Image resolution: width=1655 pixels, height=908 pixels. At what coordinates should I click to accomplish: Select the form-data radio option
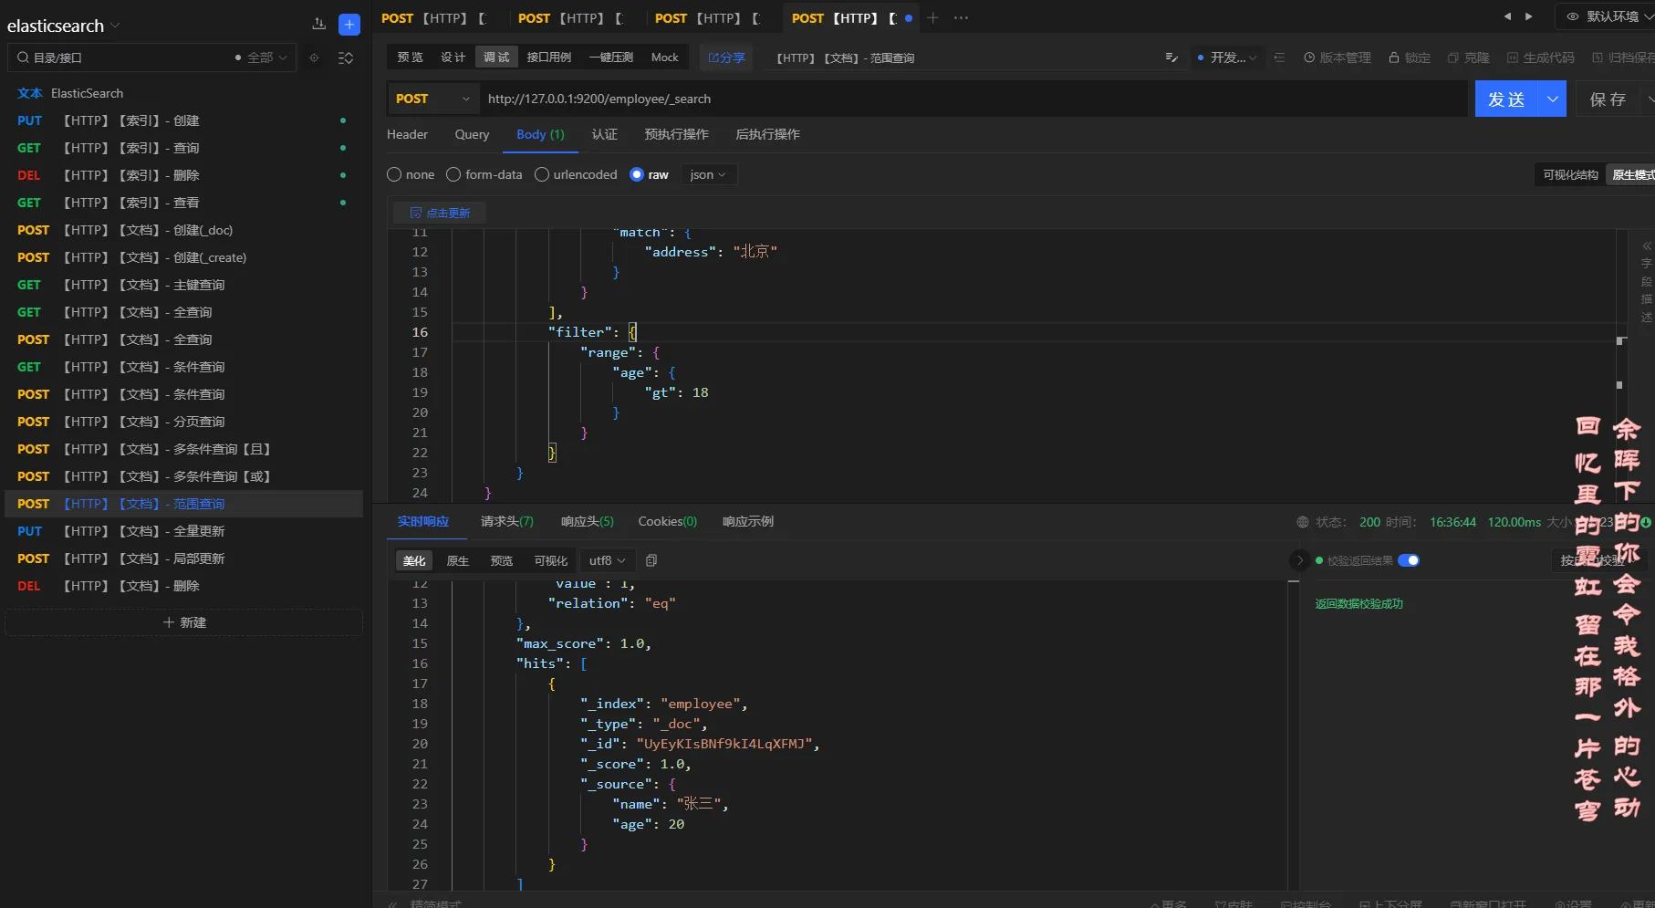point(453,174)
